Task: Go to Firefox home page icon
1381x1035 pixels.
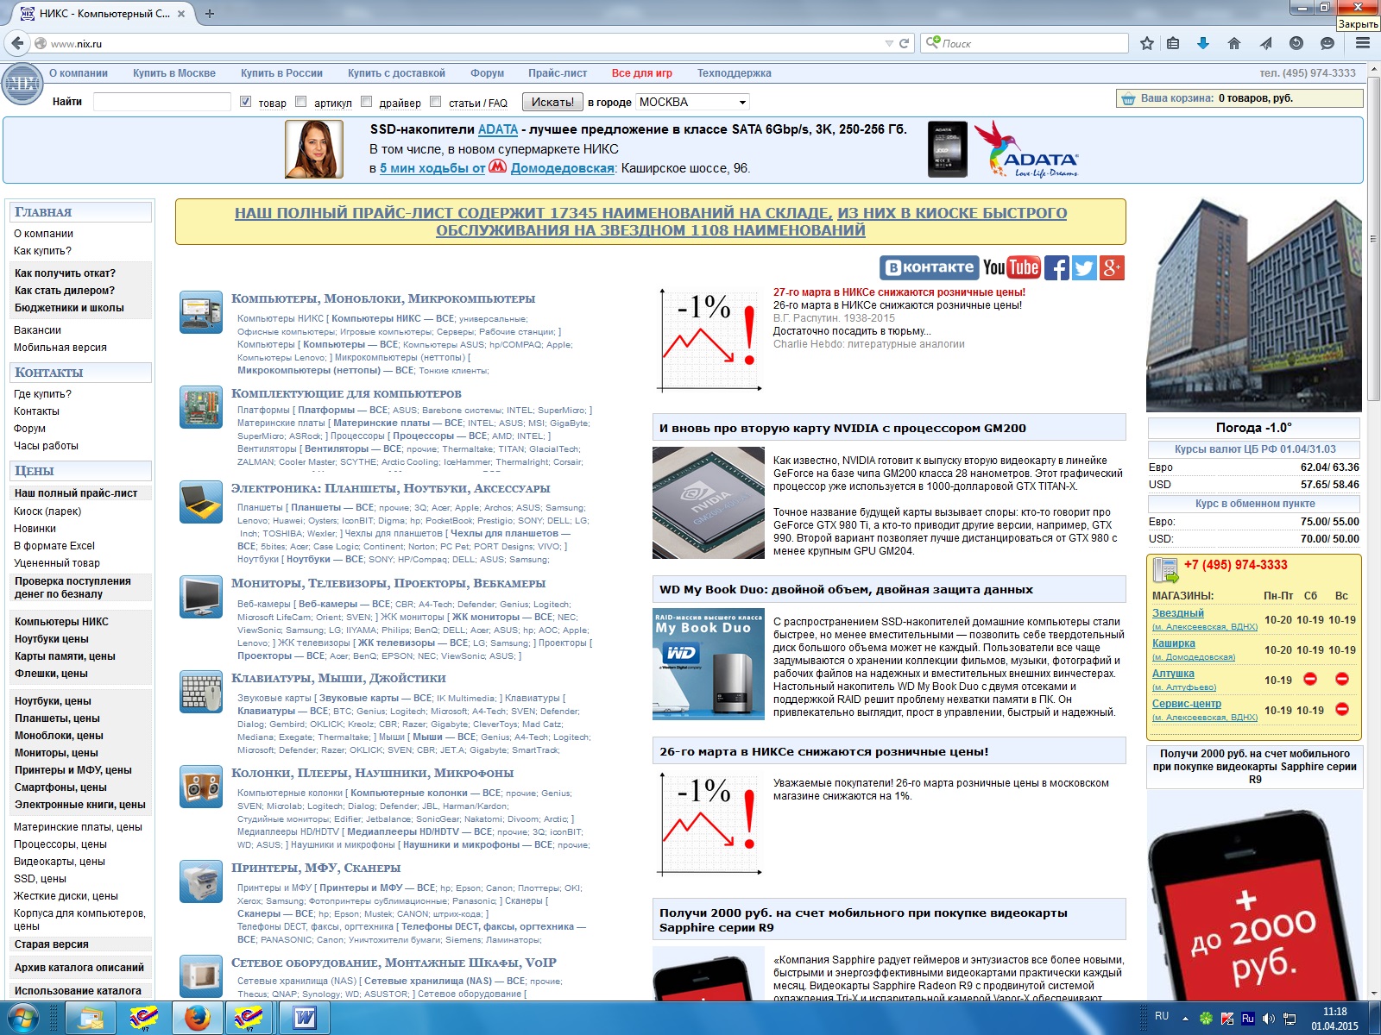Action: (x=1234, y=43)
